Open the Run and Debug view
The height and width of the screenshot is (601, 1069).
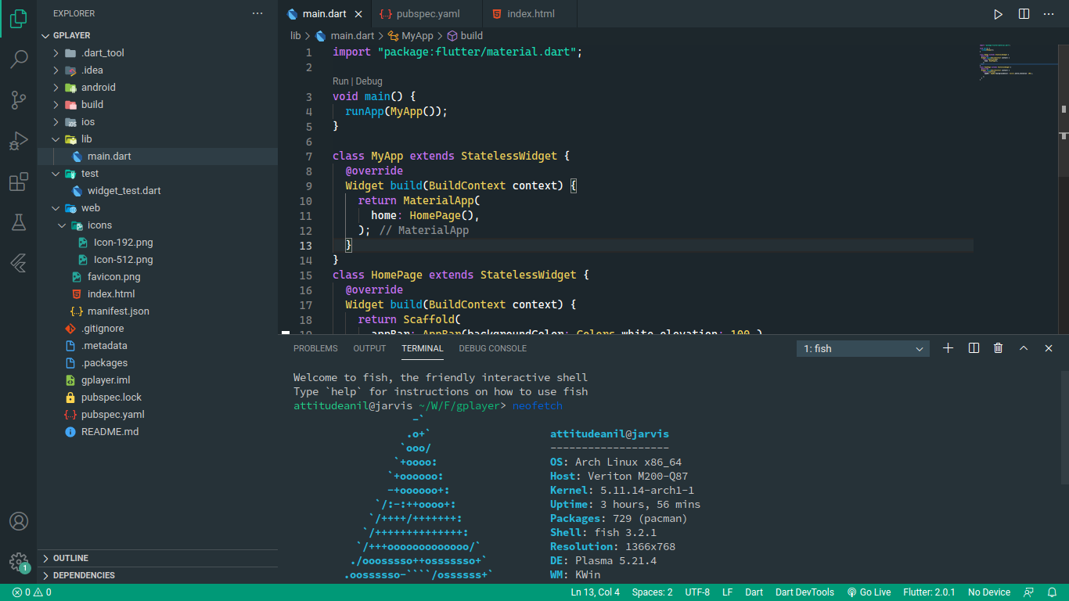coord(19,141)
